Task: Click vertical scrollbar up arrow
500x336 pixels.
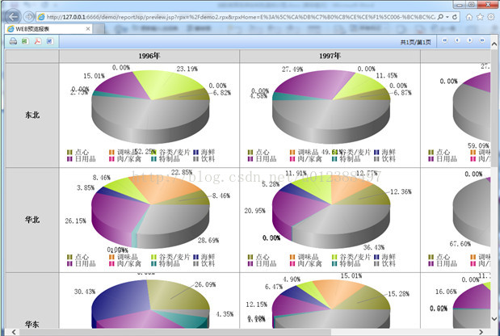Action: tap(494, 44)
